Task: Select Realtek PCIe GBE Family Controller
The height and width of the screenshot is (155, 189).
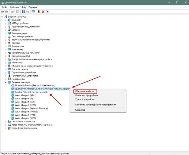Action: pos(31,92)
